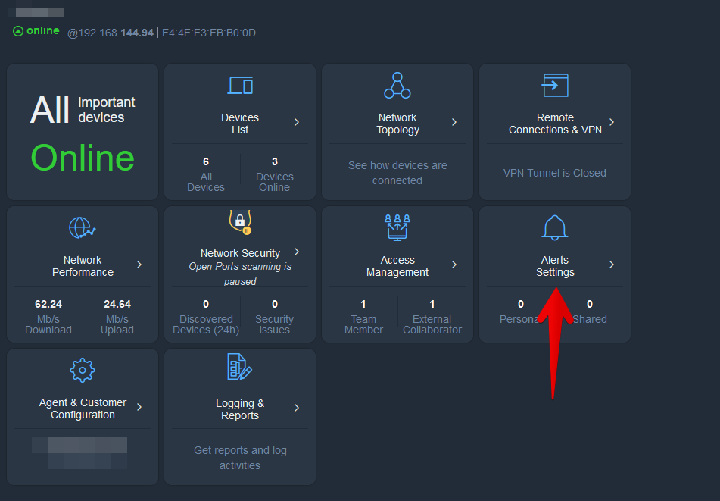Open the Access Management title
The width and height of the screenshot is (720, 501).
point(397,266)
